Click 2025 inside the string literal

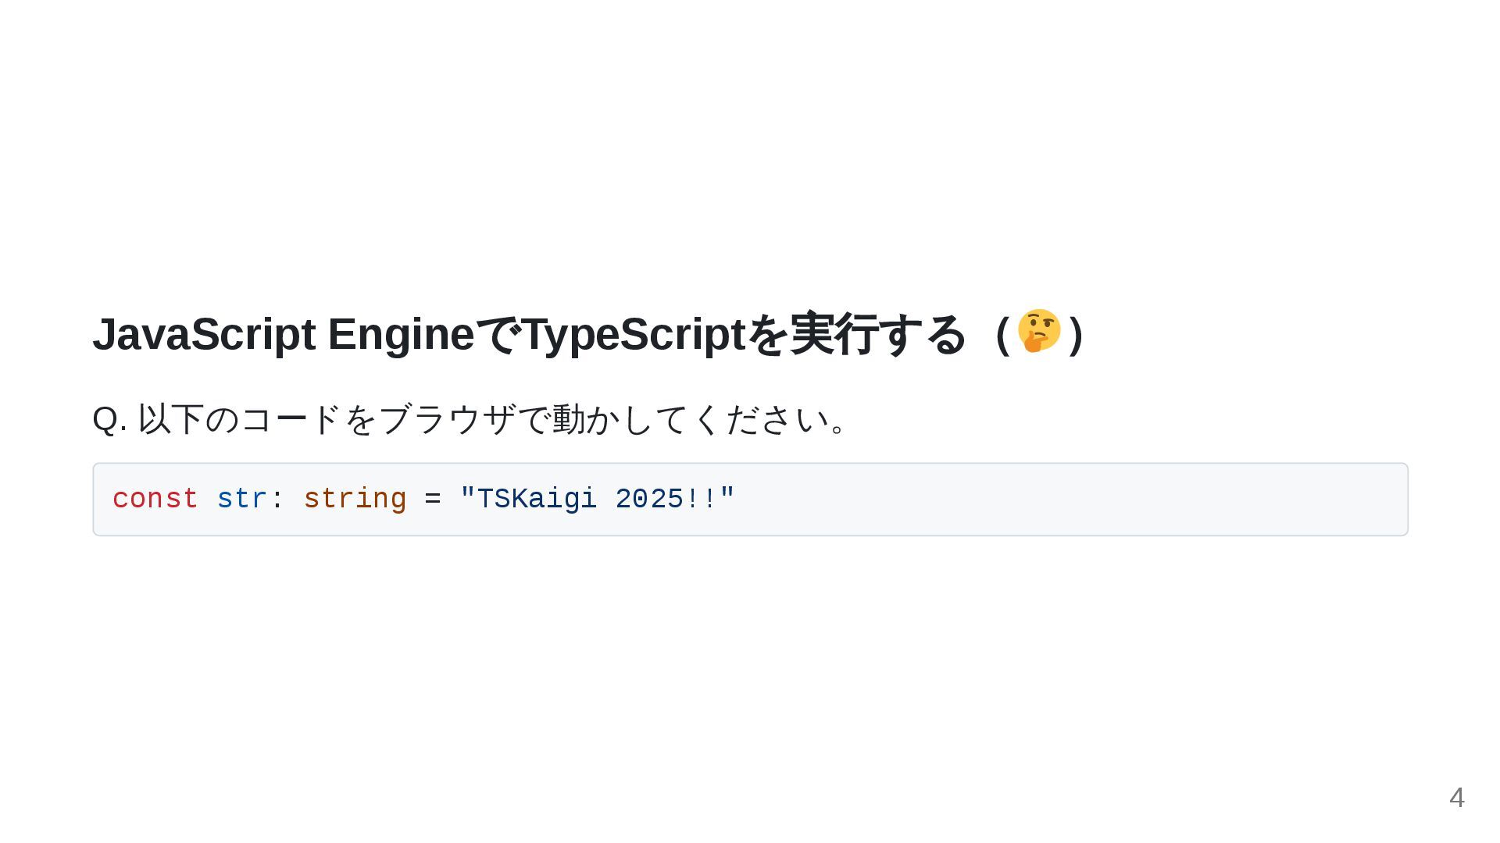pyautogui.click(x=649, y=499)
